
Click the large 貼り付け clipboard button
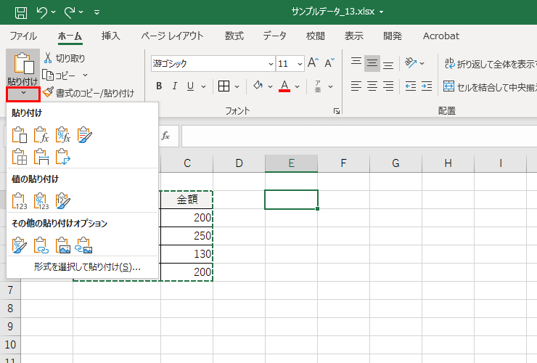point(23,68)
